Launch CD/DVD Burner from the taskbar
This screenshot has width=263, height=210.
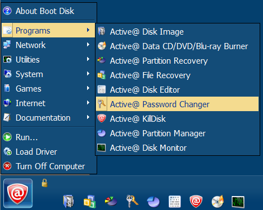click(x=217, y=201)
